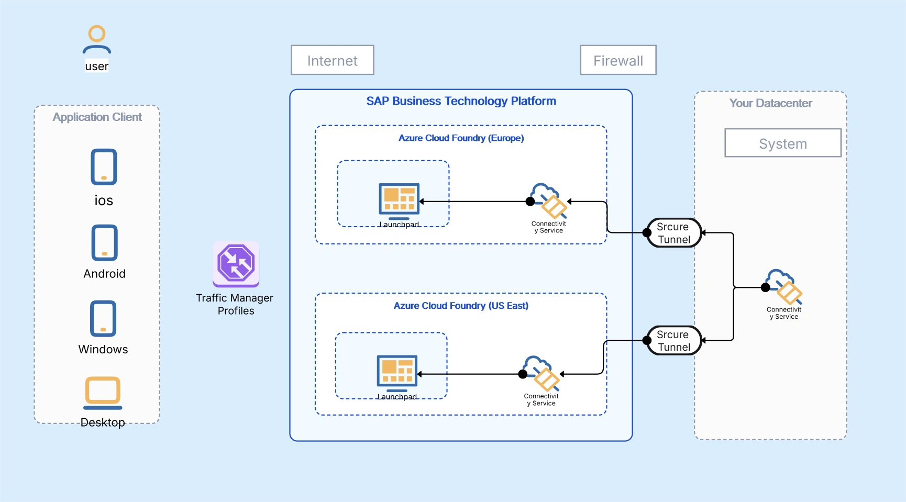Select the Europe Launchpad icon
The height and width of the screenshot is (502, 906).
coord(399,201)
